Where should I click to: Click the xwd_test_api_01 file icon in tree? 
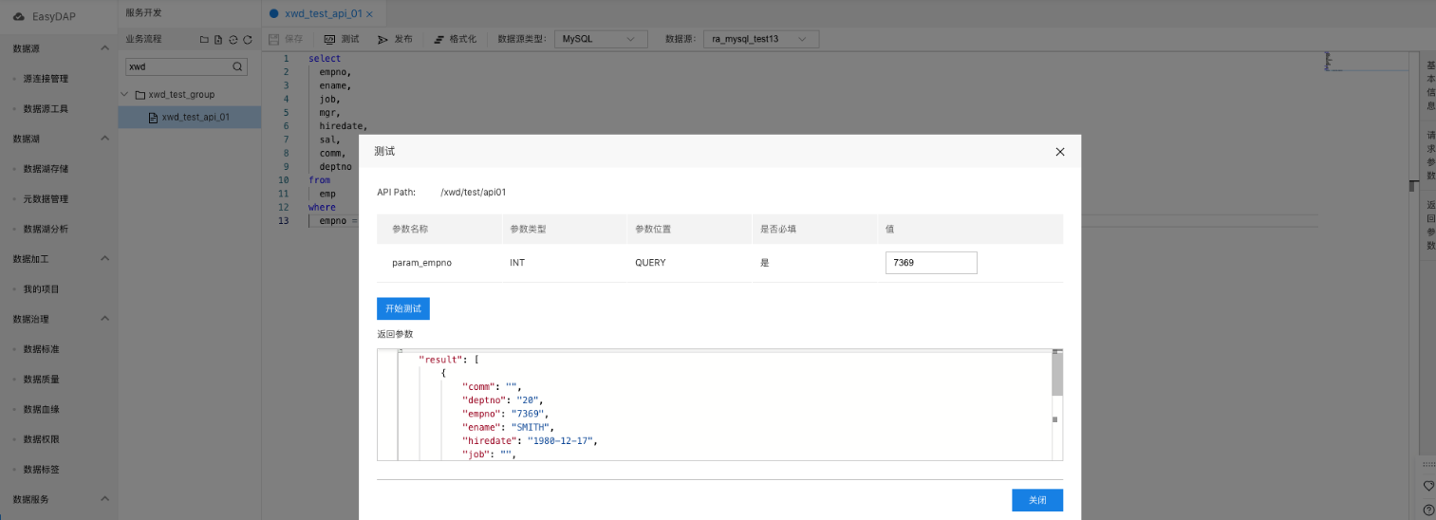point(153,118)
